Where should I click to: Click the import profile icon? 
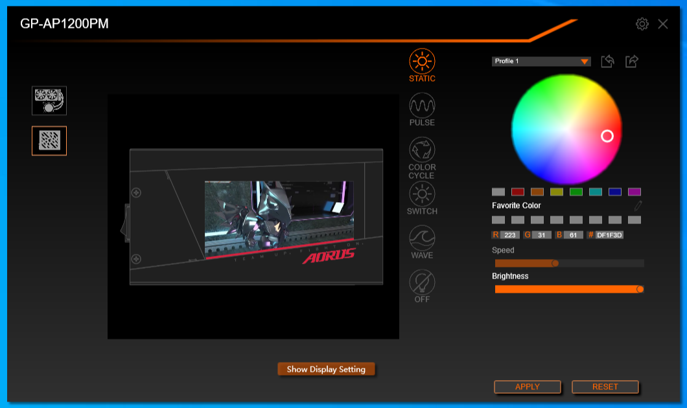point(607,61)
